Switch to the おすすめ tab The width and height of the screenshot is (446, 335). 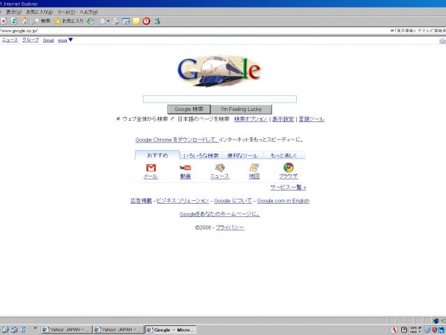tap(157, 155)
